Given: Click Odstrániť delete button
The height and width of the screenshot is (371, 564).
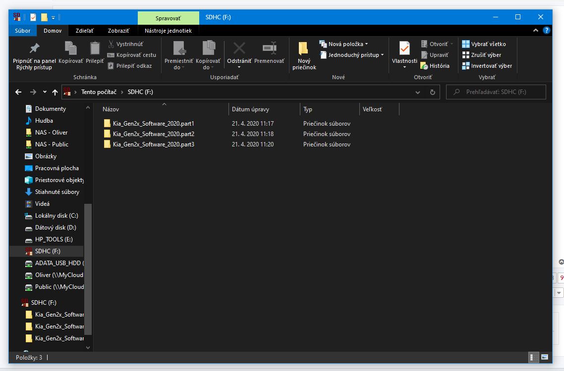Looking at the screenshot, I should (x=239, y=56).
